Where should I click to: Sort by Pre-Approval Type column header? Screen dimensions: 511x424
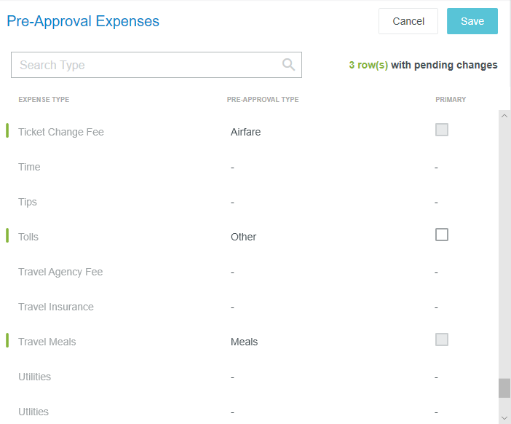point(263,100)
